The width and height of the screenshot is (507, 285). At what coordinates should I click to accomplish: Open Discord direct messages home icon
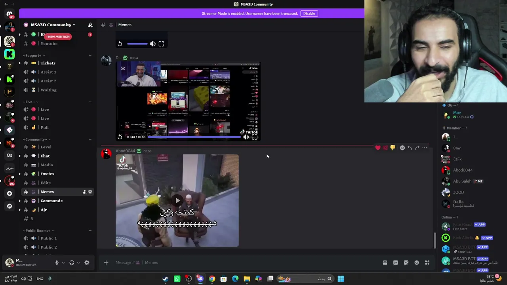click(x=10, y=14)
